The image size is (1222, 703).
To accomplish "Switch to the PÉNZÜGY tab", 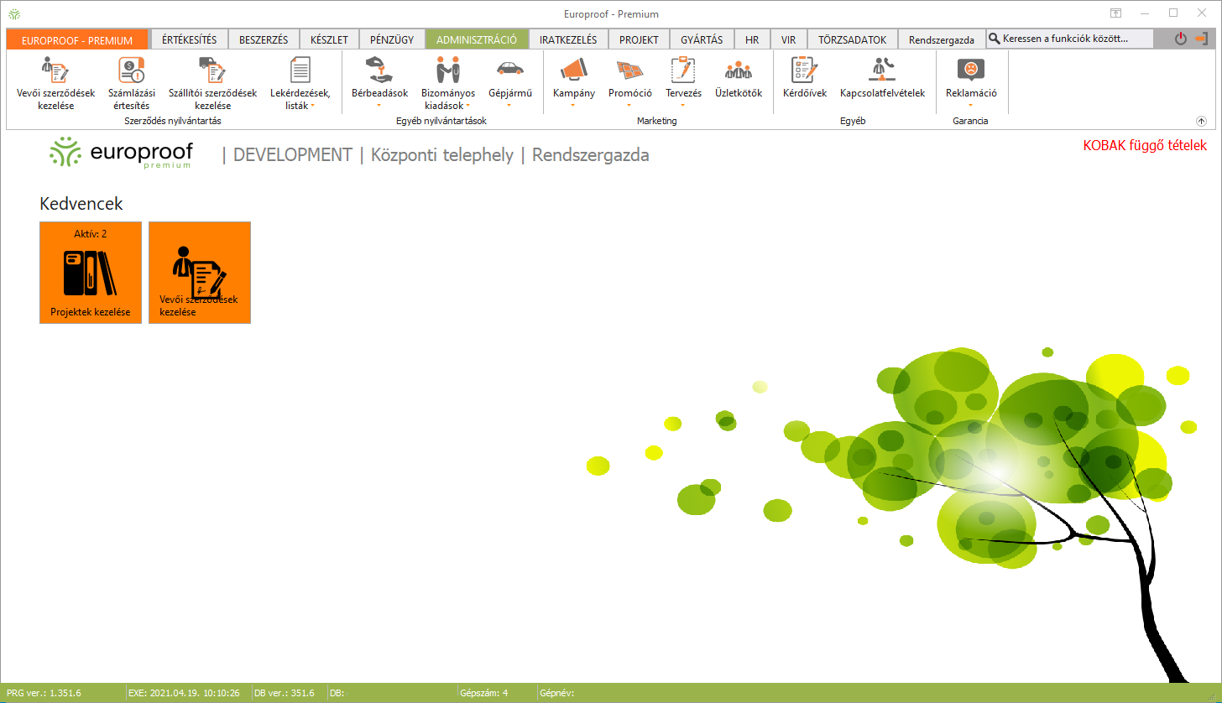I will click(x=392, y=39).
